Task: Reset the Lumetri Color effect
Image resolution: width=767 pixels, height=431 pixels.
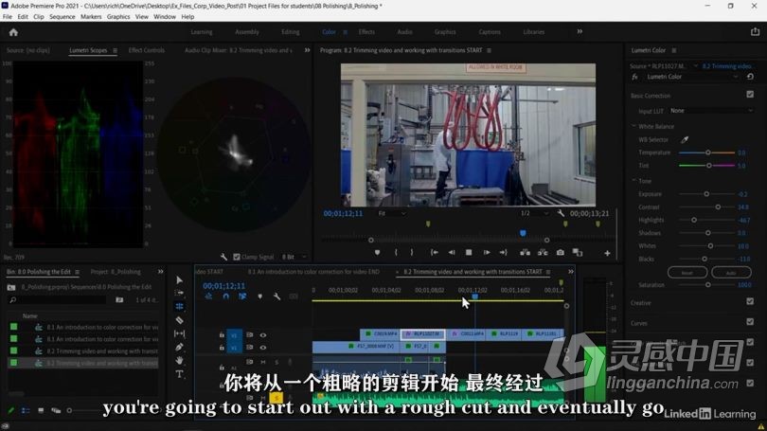Action: tap(750, 77)
